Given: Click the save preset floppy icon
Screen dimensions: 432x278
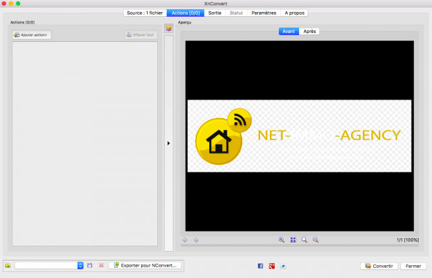Looking at the screenshot, I should 90,265.
